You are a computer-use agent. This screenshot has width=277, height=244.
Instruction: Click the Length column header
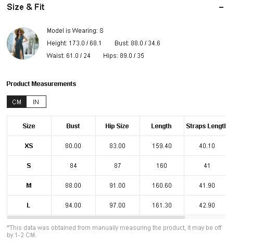pyautogui.click(x=161, y=126)
